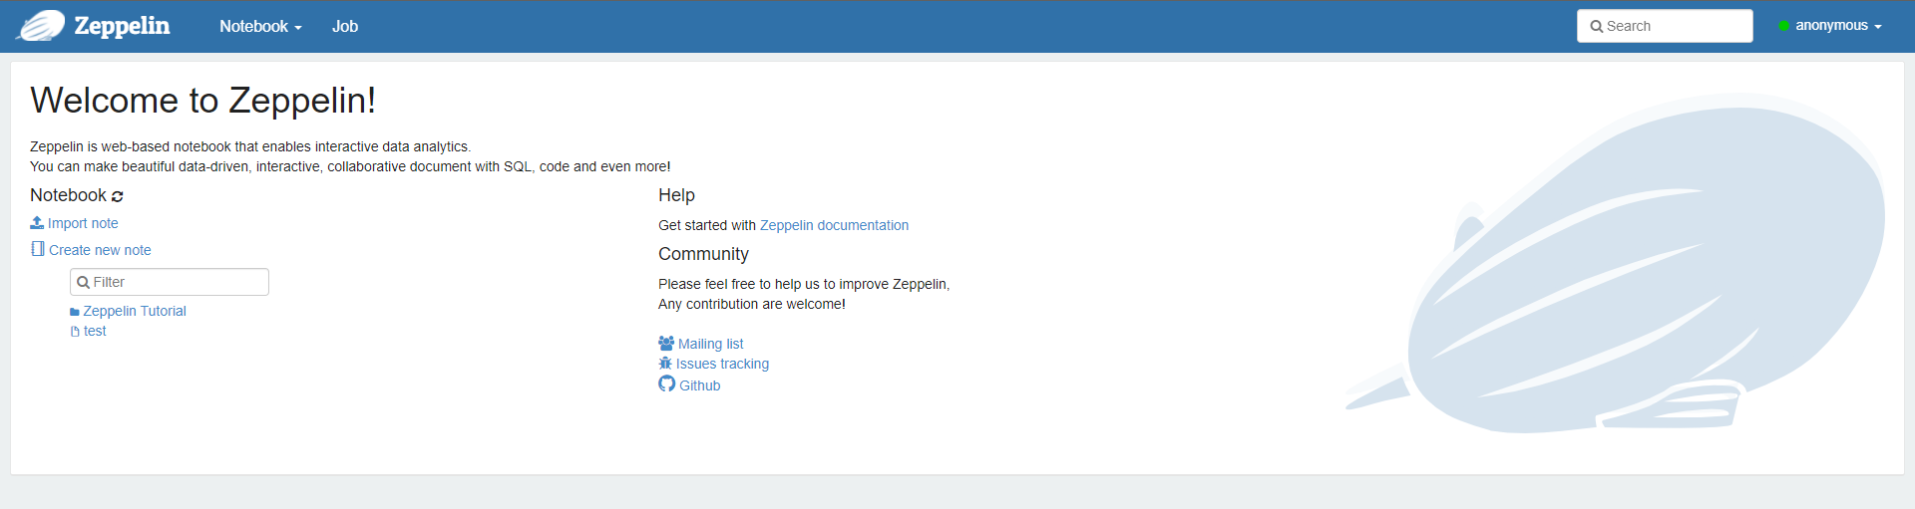Focus the notebook Filter field
The image size is (1915, 509).
coord(170,282)
